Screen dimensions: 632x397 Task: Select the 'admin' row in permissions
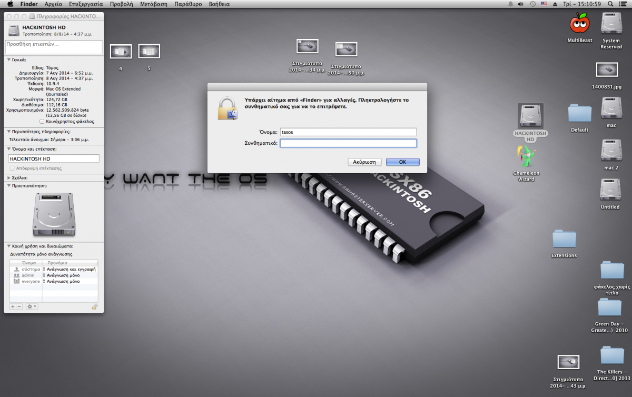tap(54, 275)
